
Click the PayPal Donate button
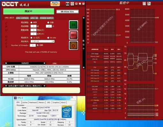pos(55,4)
